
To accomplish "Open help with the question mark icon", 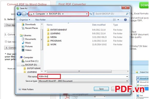I will [125, 20].
